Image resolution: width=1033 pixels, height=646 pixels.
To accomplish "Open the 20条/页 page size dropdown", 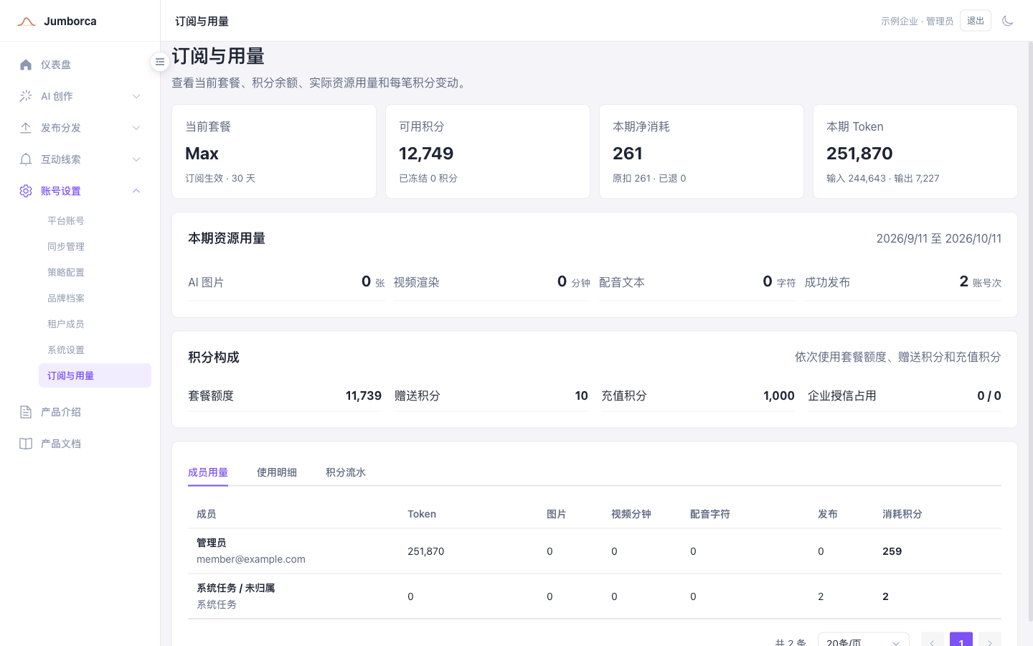I will point(864,639).
